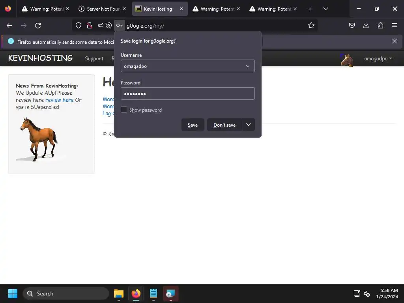Toggle the Show password checkbox
This screenshot has height=303, width=404.
[x=124, y=110]
